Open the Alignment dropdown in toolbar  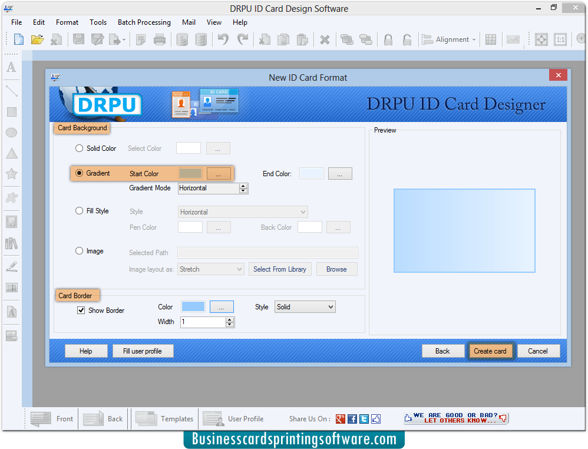pos(449,39)
